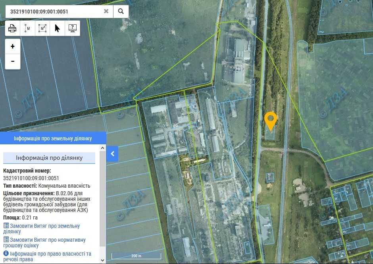The width and height of the screenshot is (373, 264).
Task: Zoom in on the map
Action: pos(13,46)
